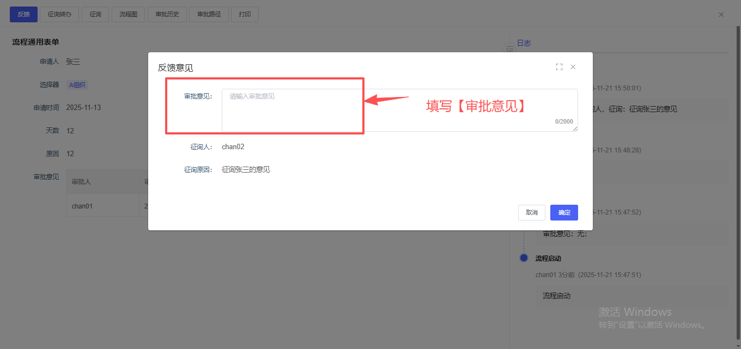Image resolution: width=741 pixels, height=349 pixels.
Task: Show the 流程图 view
Action: point(128,15)
